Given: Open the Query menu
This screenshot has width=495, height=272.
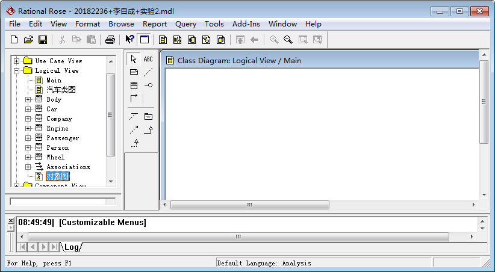Looking at the screenshot, I should coord(185,24).
